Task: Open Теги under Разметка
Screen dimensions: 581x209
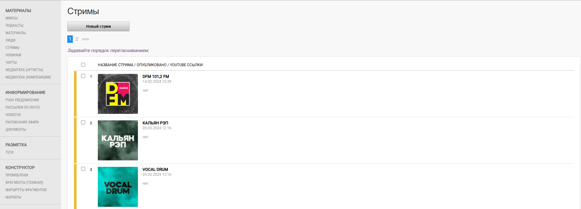Action: tap(10, 152)
